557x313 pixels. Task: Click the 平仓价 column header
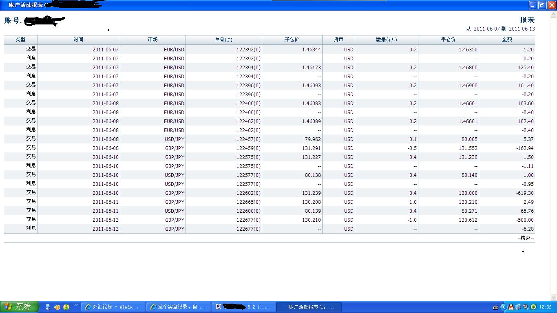[x=449, y=40]
